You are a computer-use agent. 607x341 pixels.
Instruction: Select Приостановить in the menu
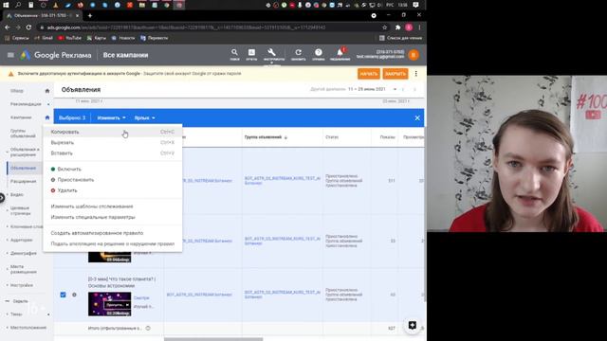tap(112, 180)
